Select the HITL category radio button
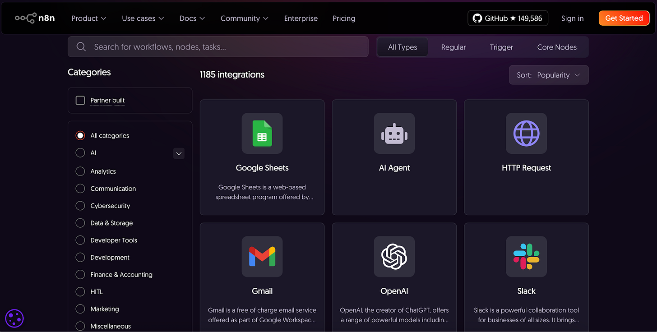This screenshot has width=657, height=332. [80, 292]
